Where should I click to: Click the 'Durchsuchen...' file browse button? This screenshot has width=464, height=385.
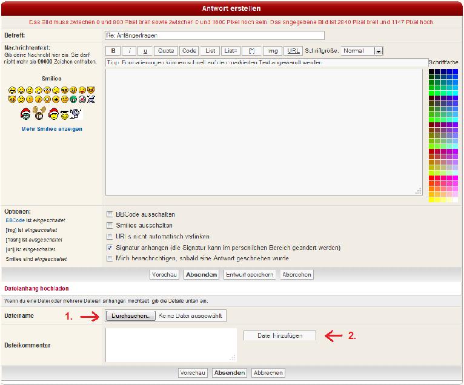130,315
